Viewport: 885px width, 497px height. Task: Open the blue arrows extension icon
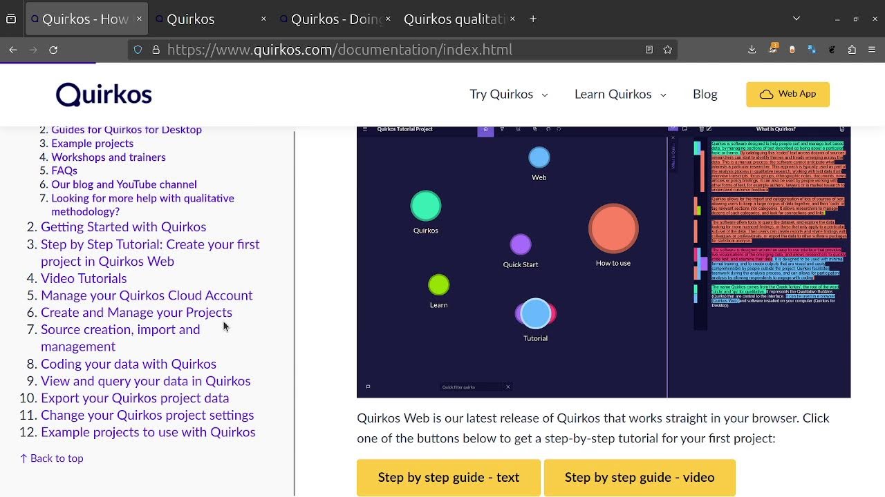pyautogui.click(x=812, y=50)
